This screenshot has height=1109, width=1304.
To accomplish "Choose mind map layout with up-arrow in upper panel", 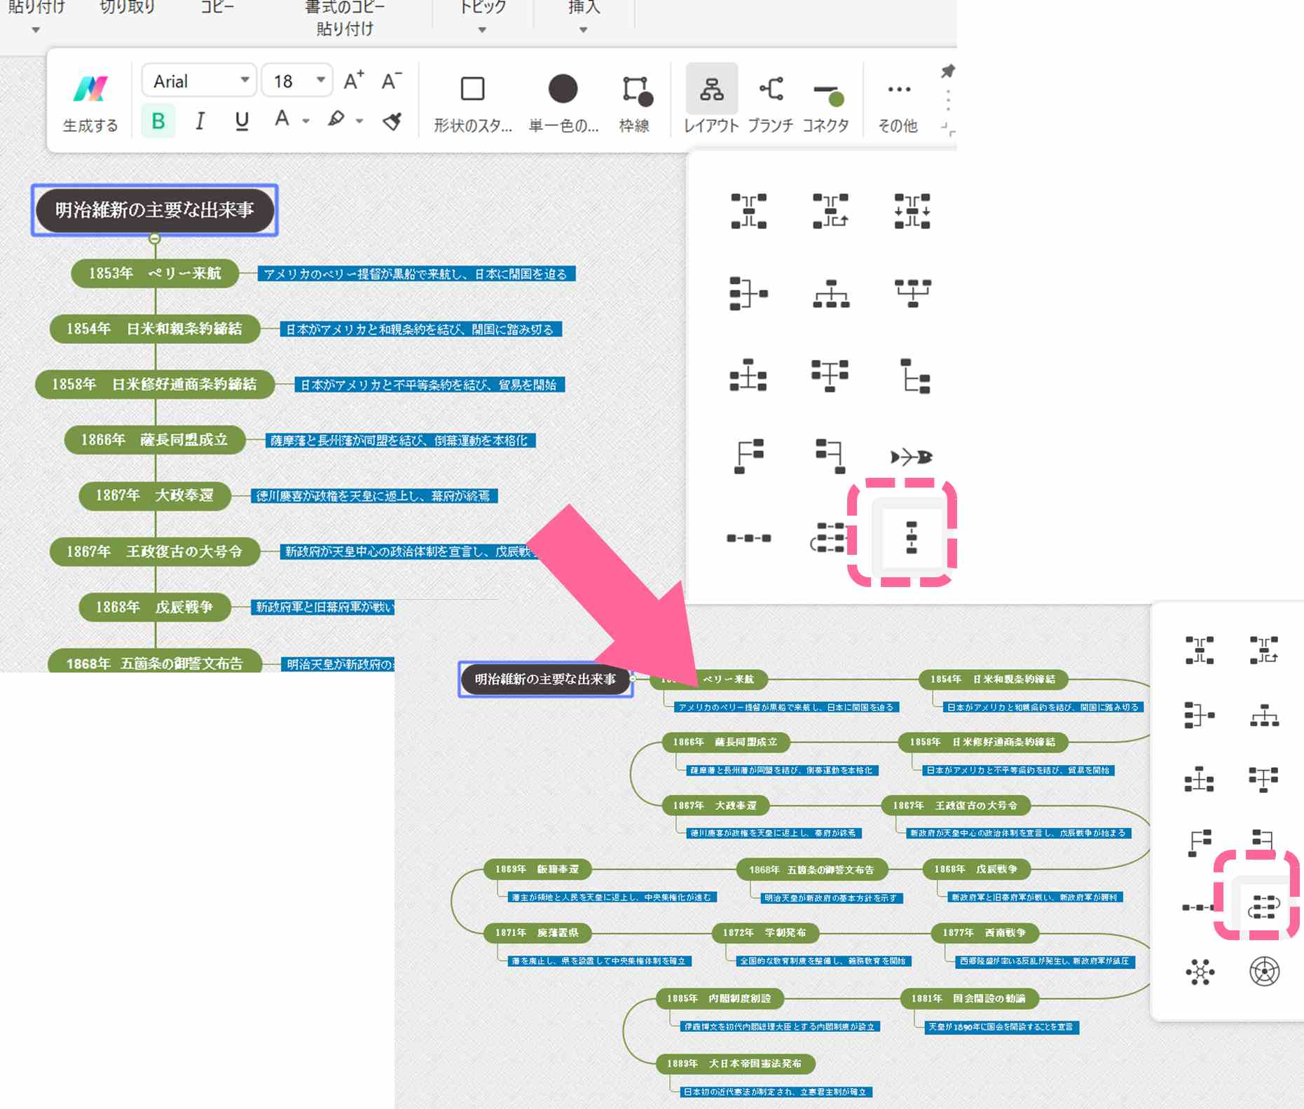I will (830, 211).
